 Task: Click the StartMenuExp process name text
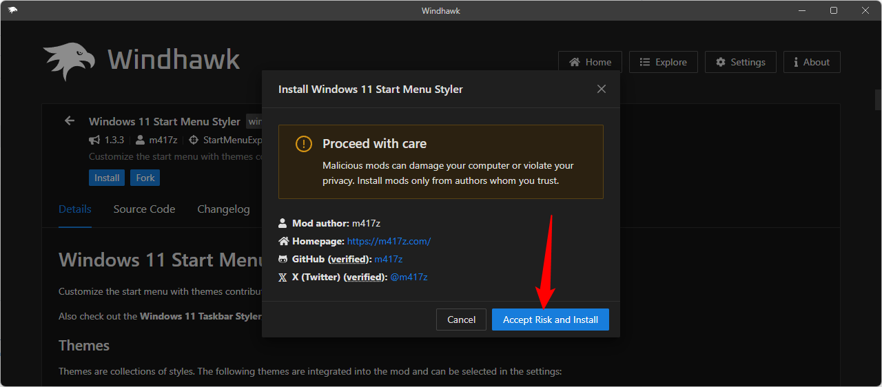pos(233,140)
